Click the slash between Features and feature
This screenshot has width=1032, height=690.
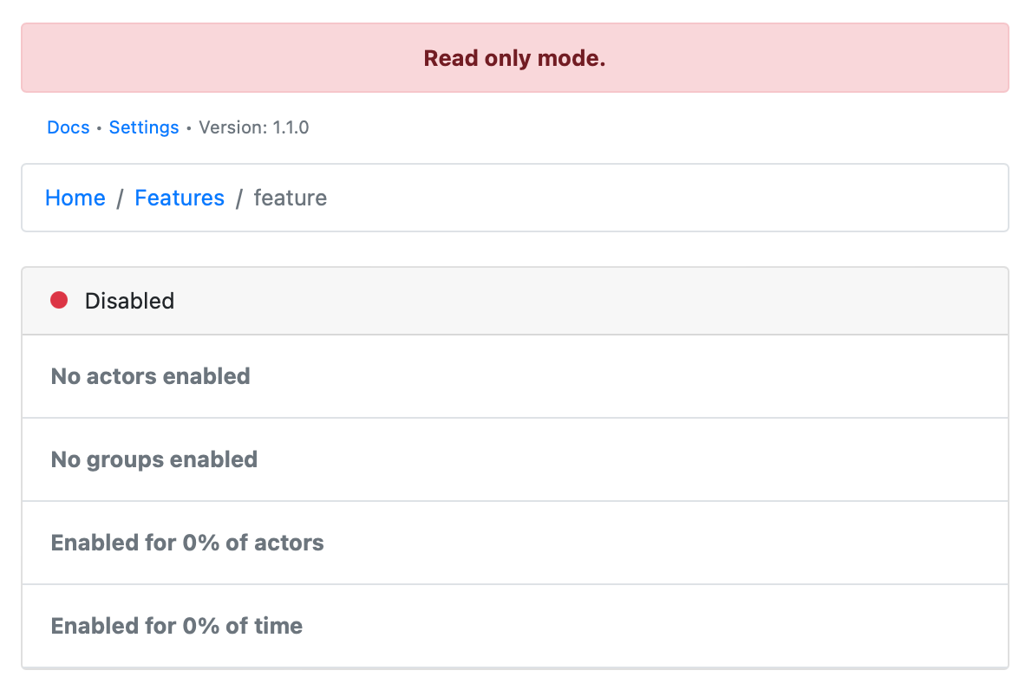tap(238, 198)
